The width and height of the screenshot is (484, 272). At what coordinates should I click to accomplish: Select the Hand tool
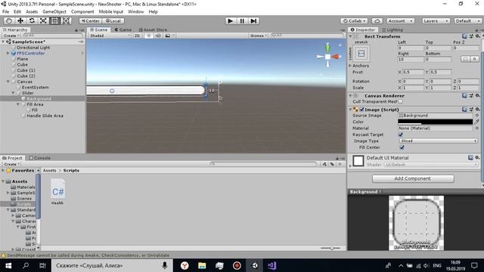click(x=9, y=20)
